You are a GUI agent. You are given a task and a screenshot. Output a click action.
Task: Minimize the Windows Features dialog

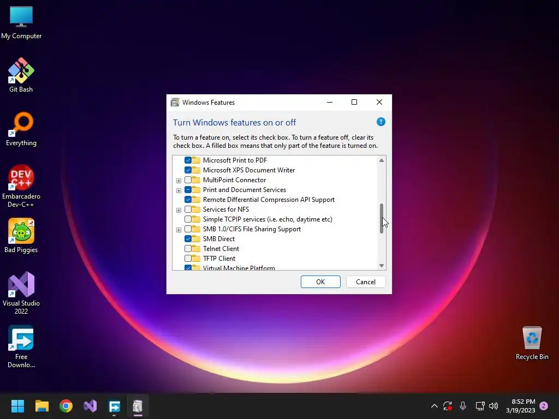pyautogui.click(x=330, y=102)
